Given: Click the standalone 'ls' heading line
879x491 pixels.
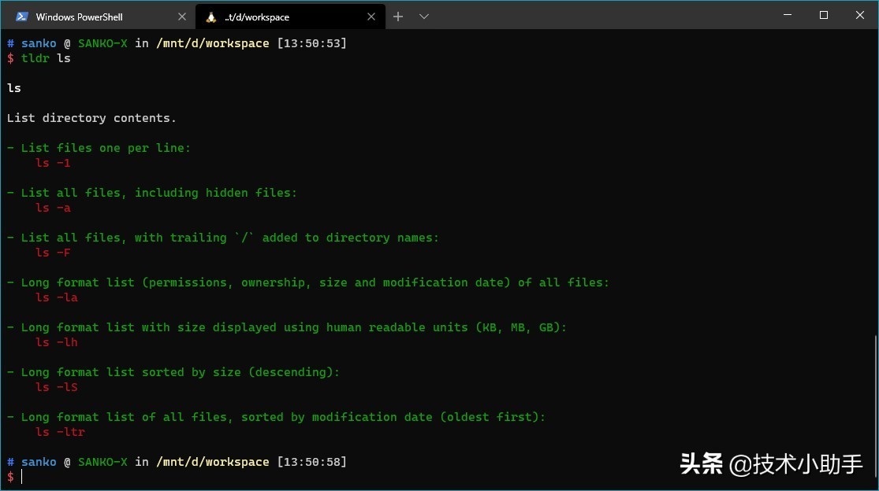Looking at the screenshot, I should [x=14, y=88].
